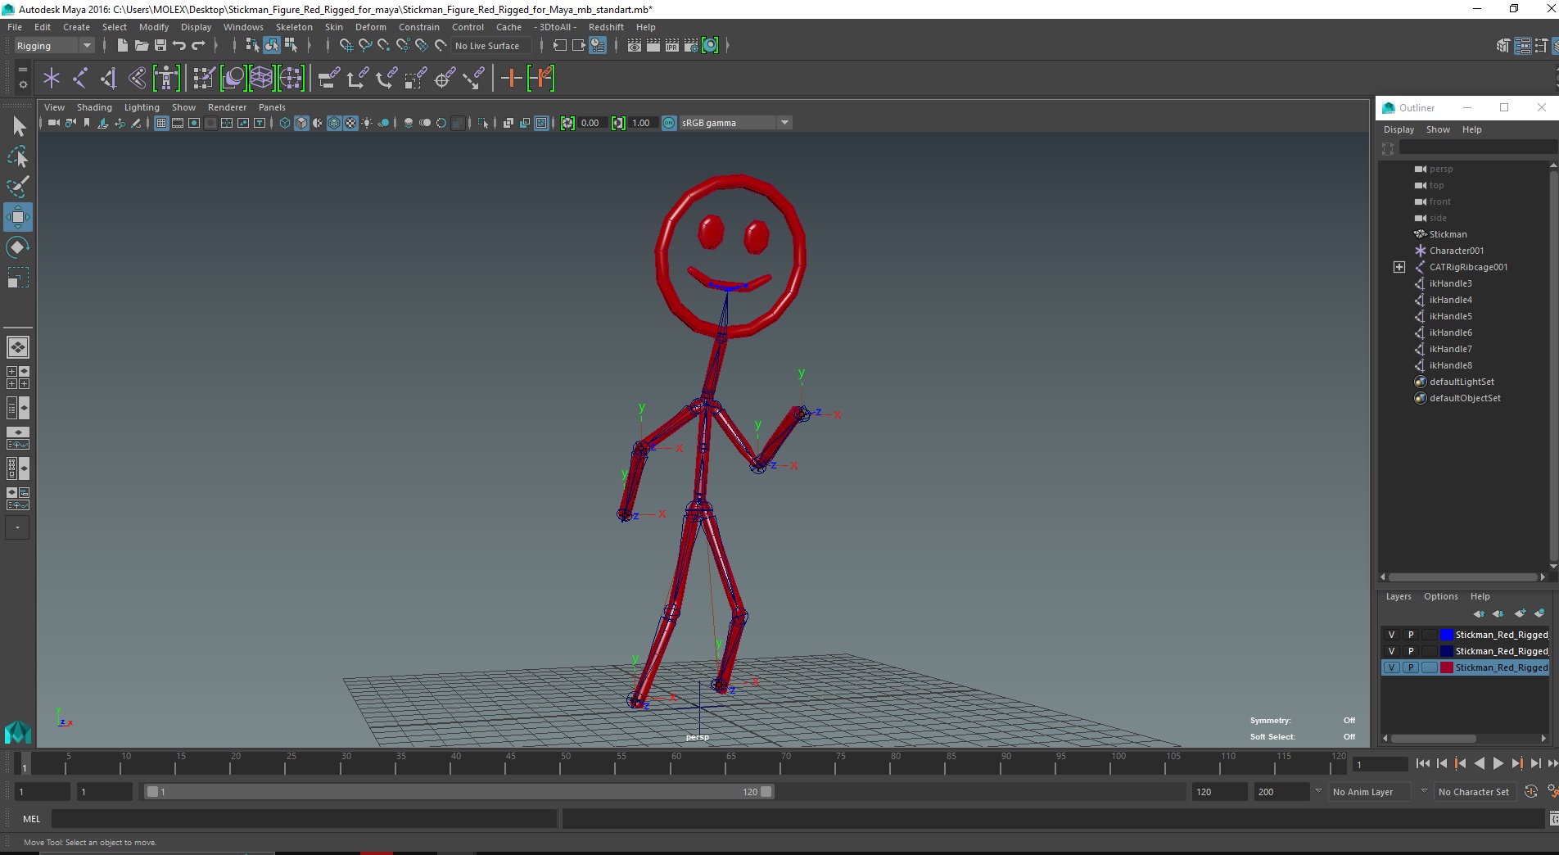This screenshot has height=855, width=1559.
Task: Select the arrow Select tool
Action: 18,125
